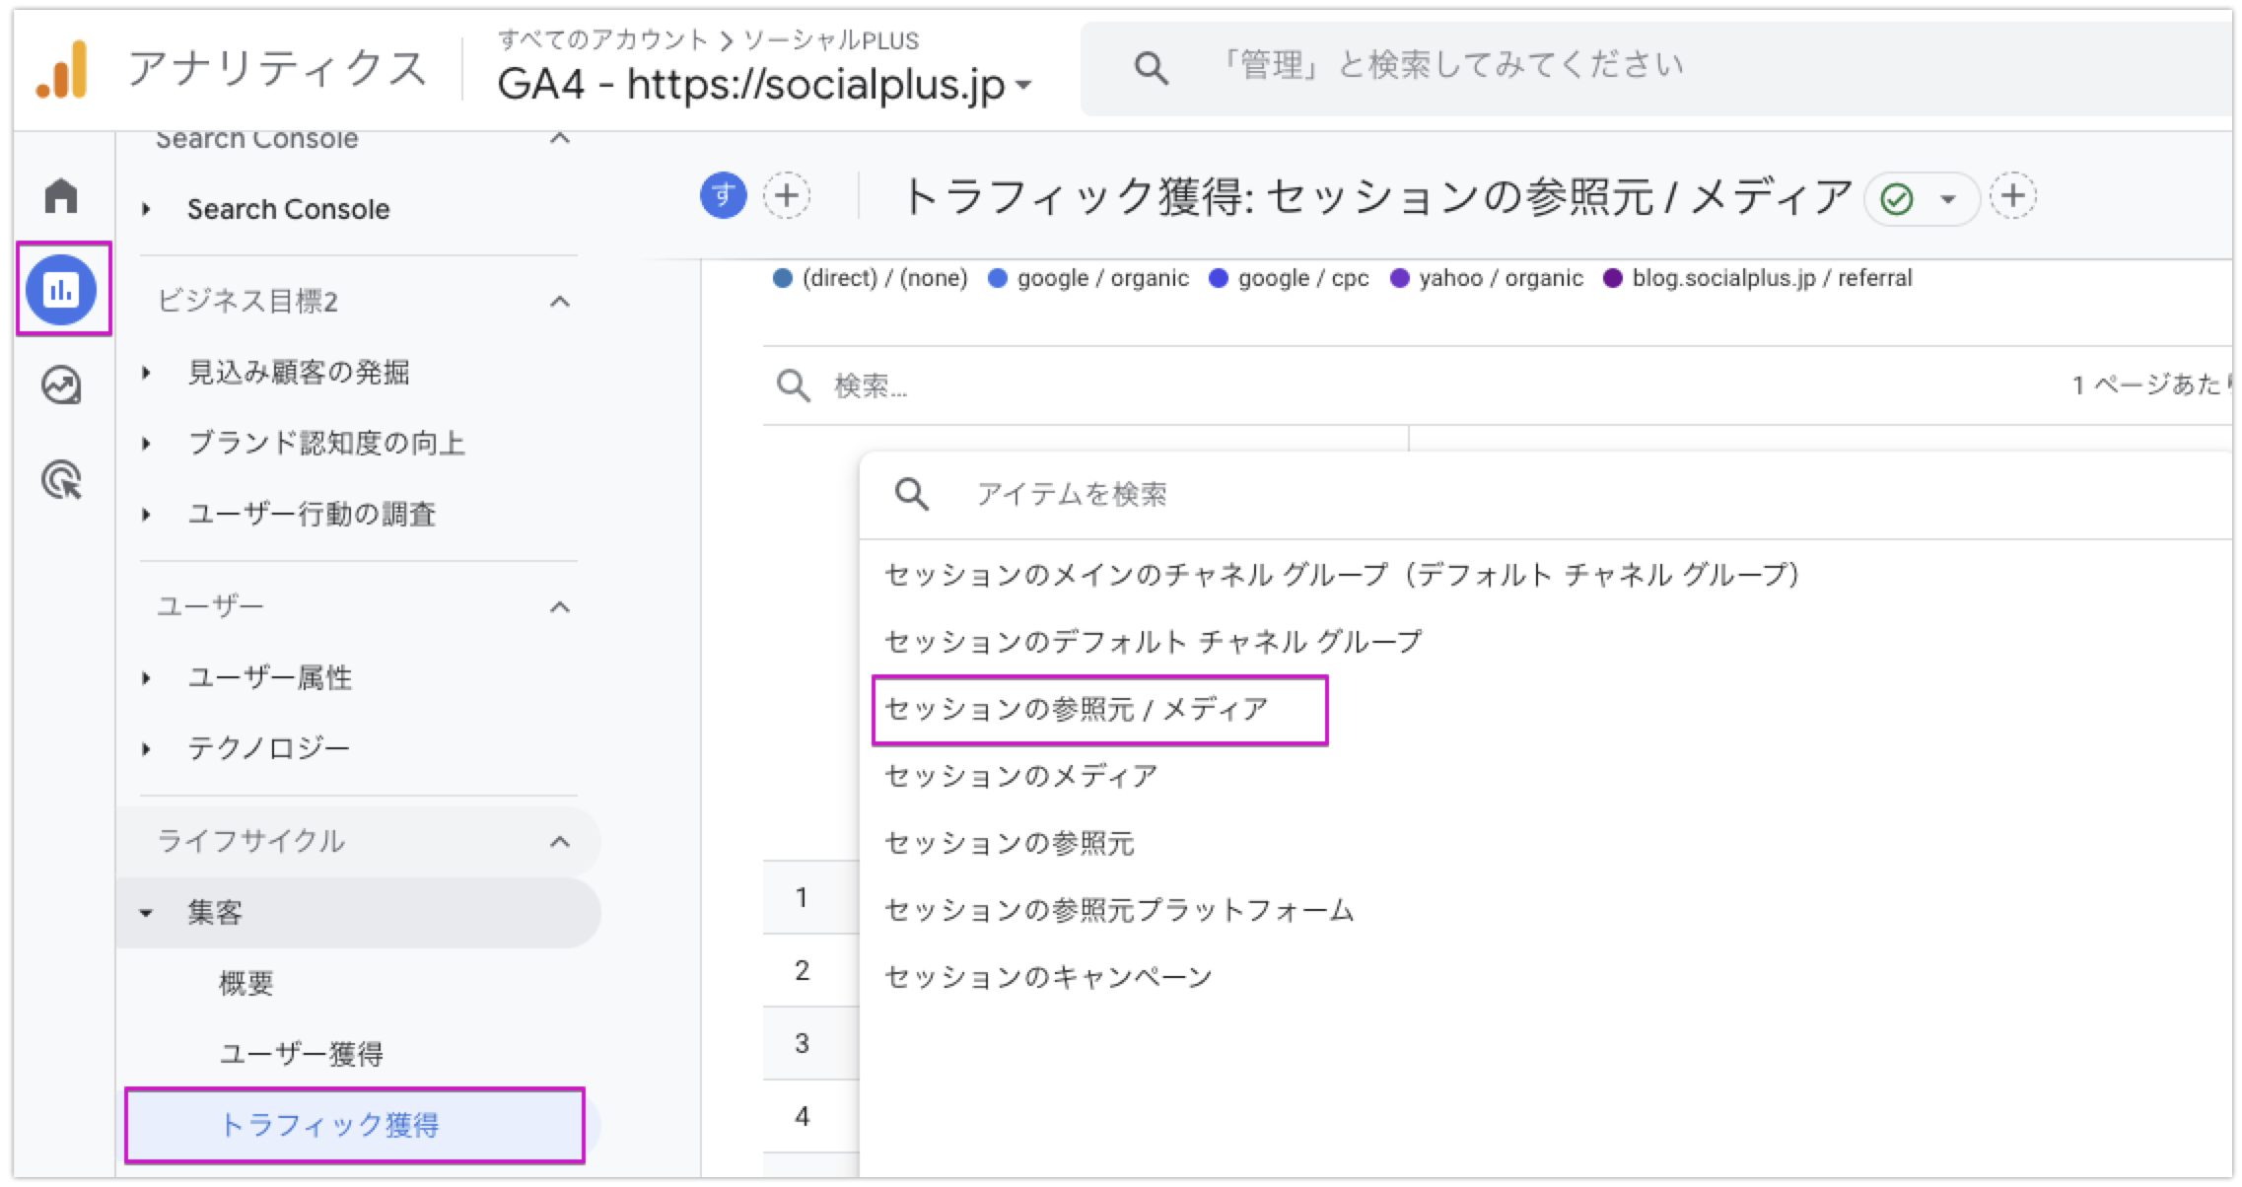Collapse the ビジネス目標2 section
This screenshot has width=2242, height=1187.
click(x=560, y=301)
